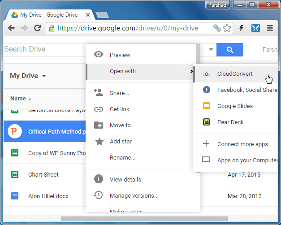
Task: Click the Facebook app icon
Action: click(x=207, y=90)
